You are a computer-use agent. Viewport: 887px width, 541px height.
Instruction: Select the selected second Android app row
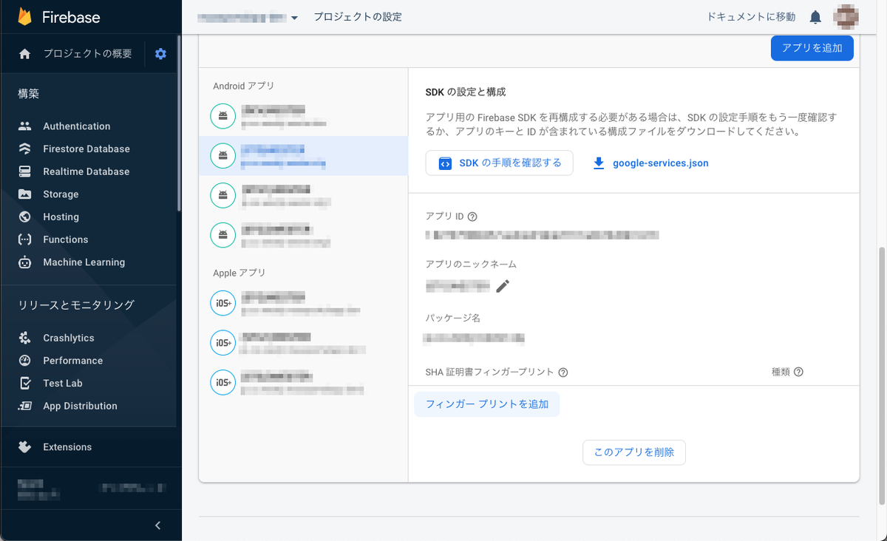click(304, 155)
